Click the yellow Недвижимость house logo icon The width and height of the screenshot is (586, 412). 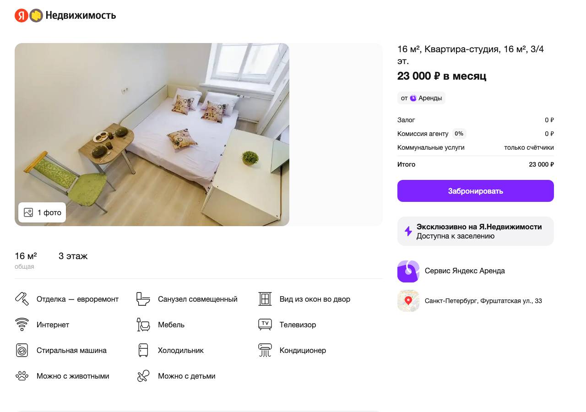36,16
